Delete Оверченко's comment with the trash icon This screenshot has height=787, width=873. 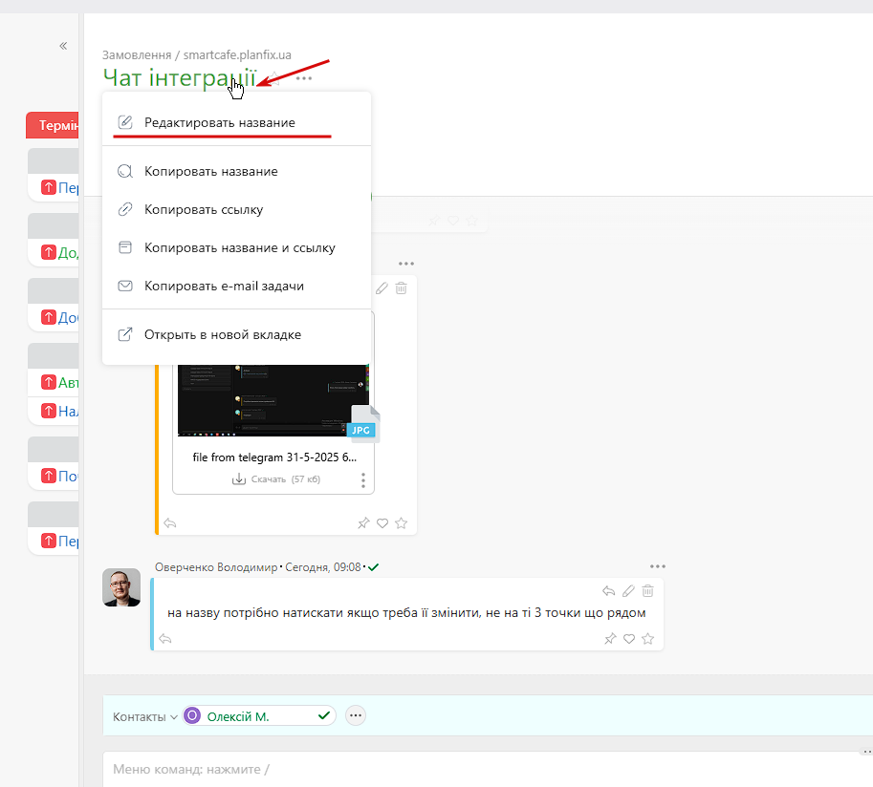tap(647, 590)
